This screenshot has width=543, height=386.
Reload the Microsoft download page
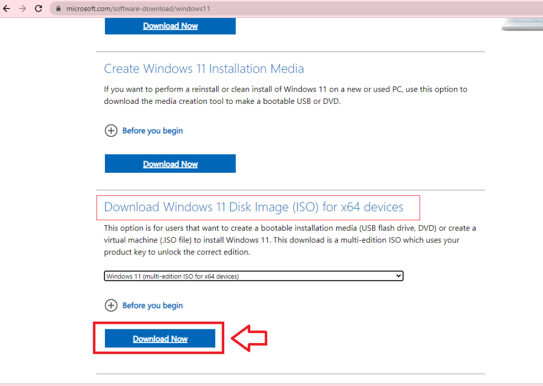click(38, 9)
